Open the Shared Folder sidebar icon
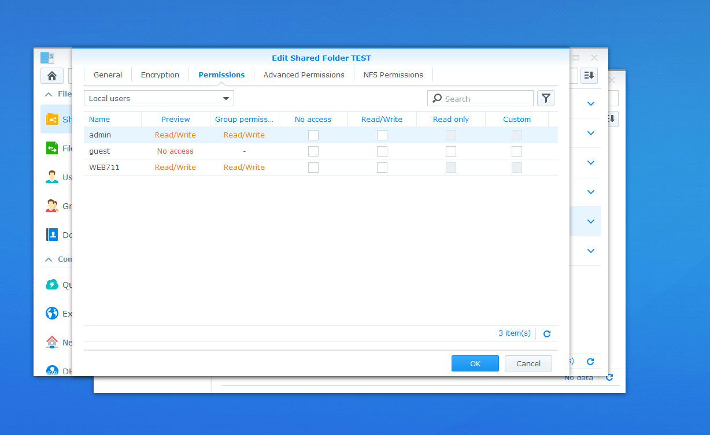Viewport: 710px width, 435px height. [x=52, y=120]
